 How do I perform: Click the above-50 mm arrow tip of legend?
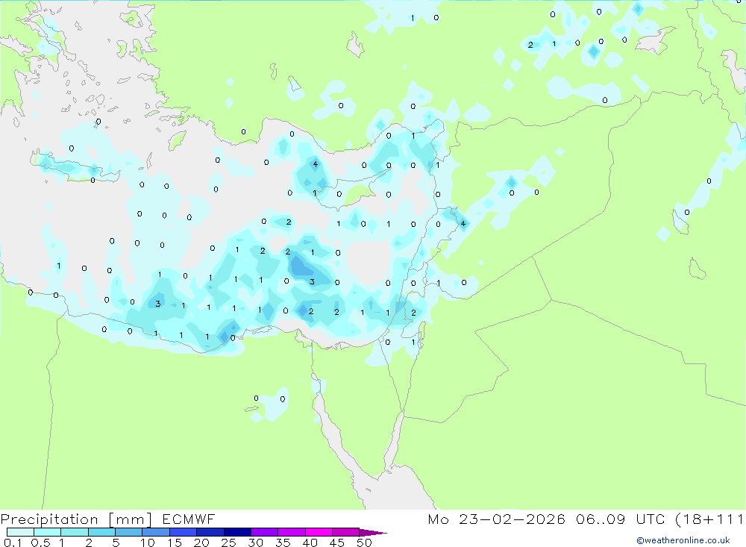click(x=372, y=533)
